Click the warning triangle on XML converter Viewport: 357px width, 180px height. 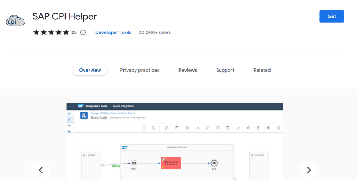[163, 167]
